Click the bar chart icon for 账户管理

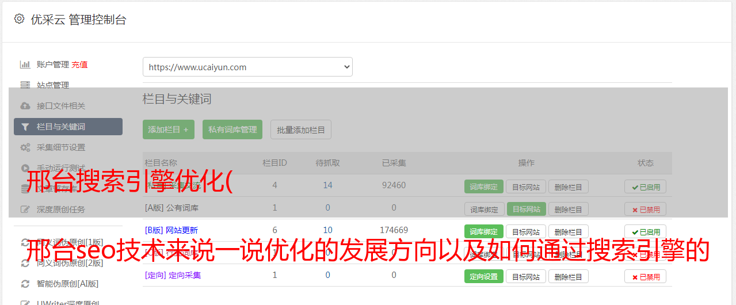click(25, 64)
